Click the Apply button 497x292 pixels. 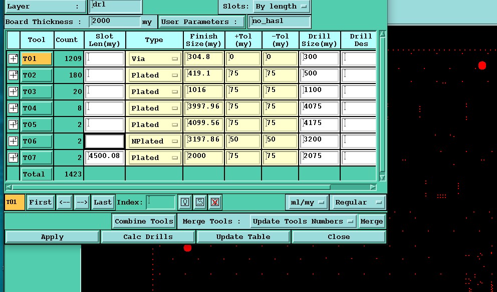pos(52,237)
